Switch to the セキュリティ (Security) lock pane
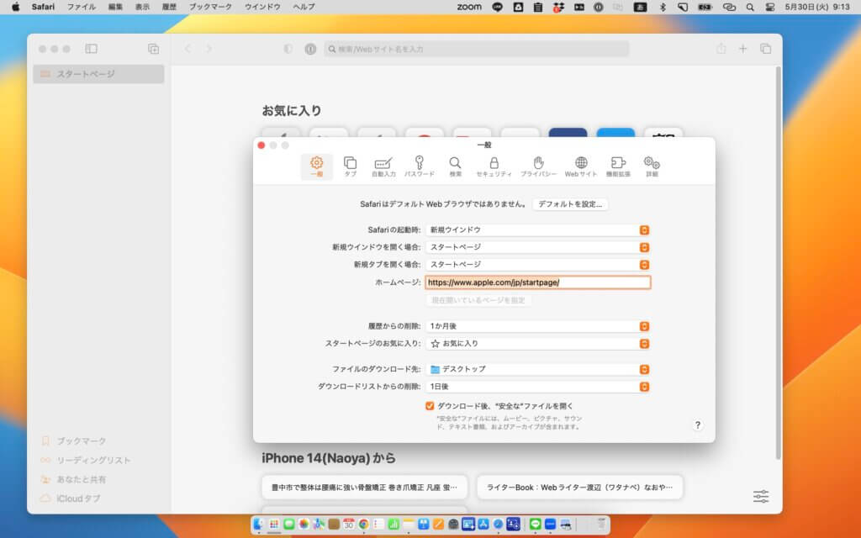This screenshot has width=861, height=538. (x=494, y=166)
